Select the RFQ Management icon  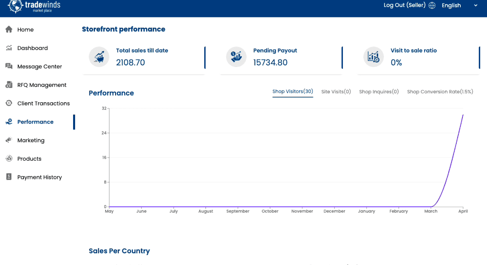(9, 85)
